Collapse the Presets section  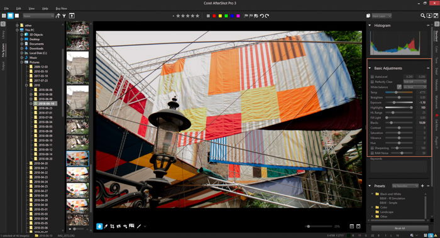tap(370, 186)
